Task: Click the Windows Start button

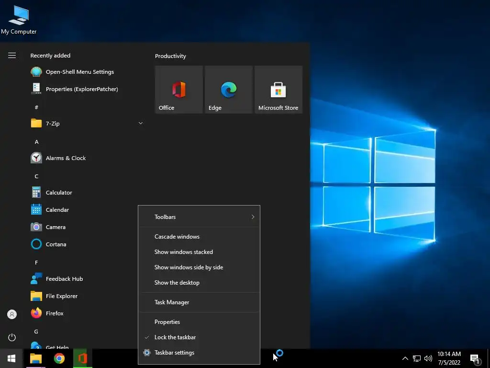Action: [x=11, y=358]
